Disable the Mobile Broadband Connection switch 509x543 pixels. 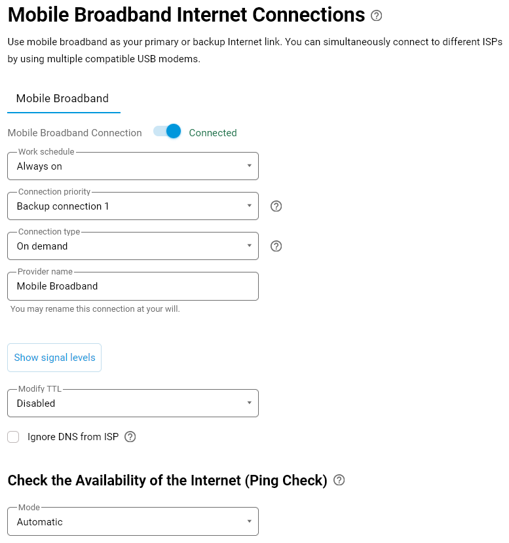click(x=167, y=132)
